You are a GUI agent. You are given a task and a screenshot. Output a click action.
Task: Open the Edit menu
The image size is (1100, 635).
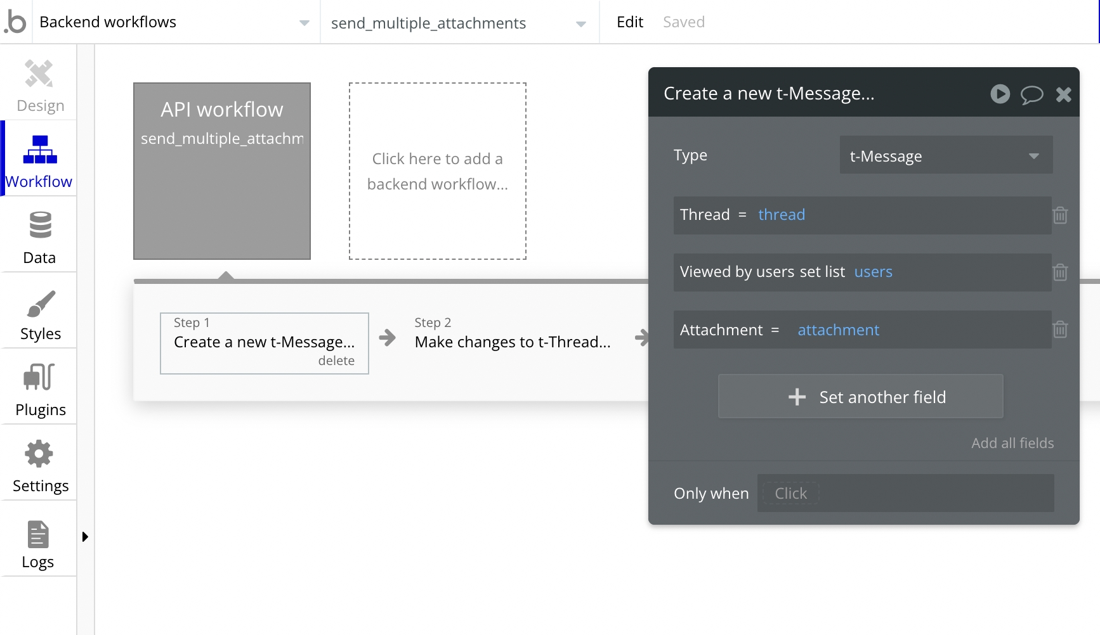629,22
